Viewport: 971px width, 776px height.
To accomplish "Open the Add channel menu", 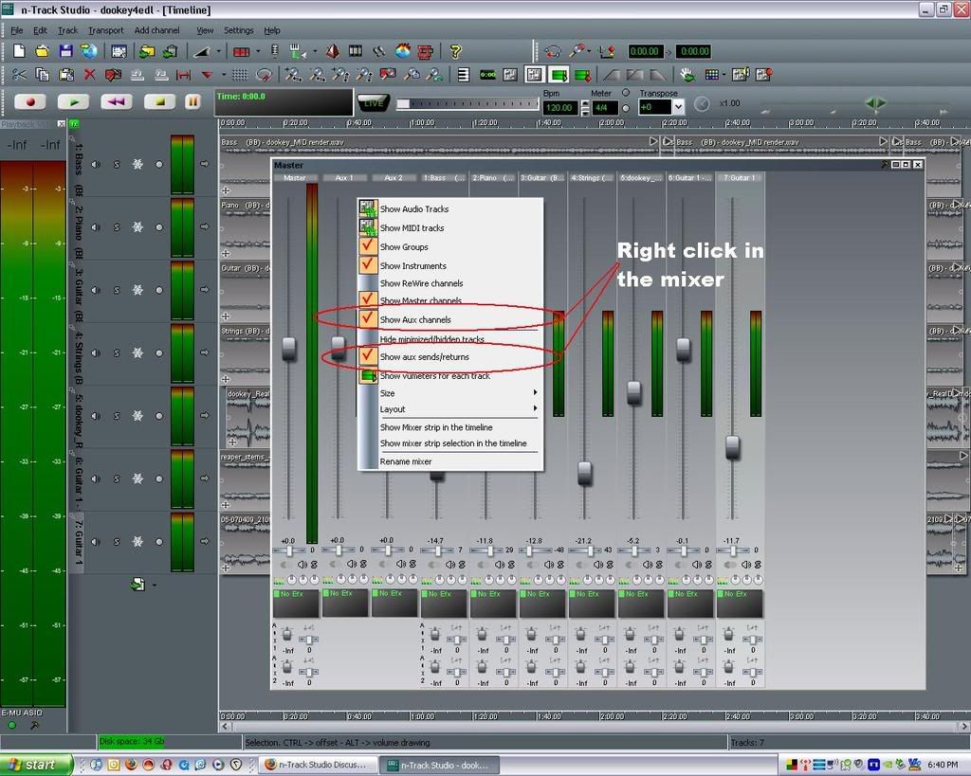I will click(x=156, y=29).
